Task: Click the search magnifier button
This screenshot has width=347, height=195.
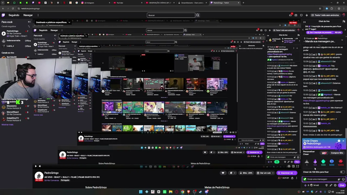Action: pos(198,15)
